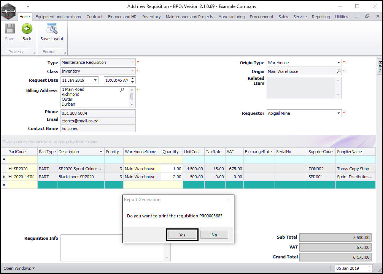Click the Back arrow icon in ribbon
This screenshot has width=383, height=274.
[x=27, y=29]
